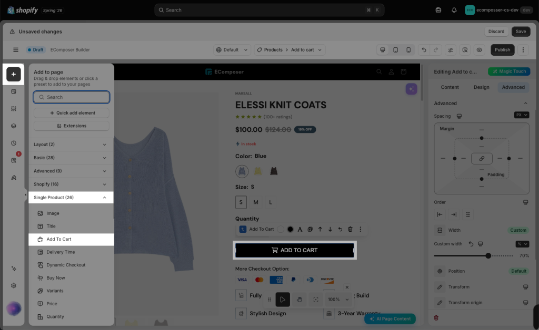Viewport: 539px width, 330px height.
Task: Select the hand pan tool
Action: (300, 300)
